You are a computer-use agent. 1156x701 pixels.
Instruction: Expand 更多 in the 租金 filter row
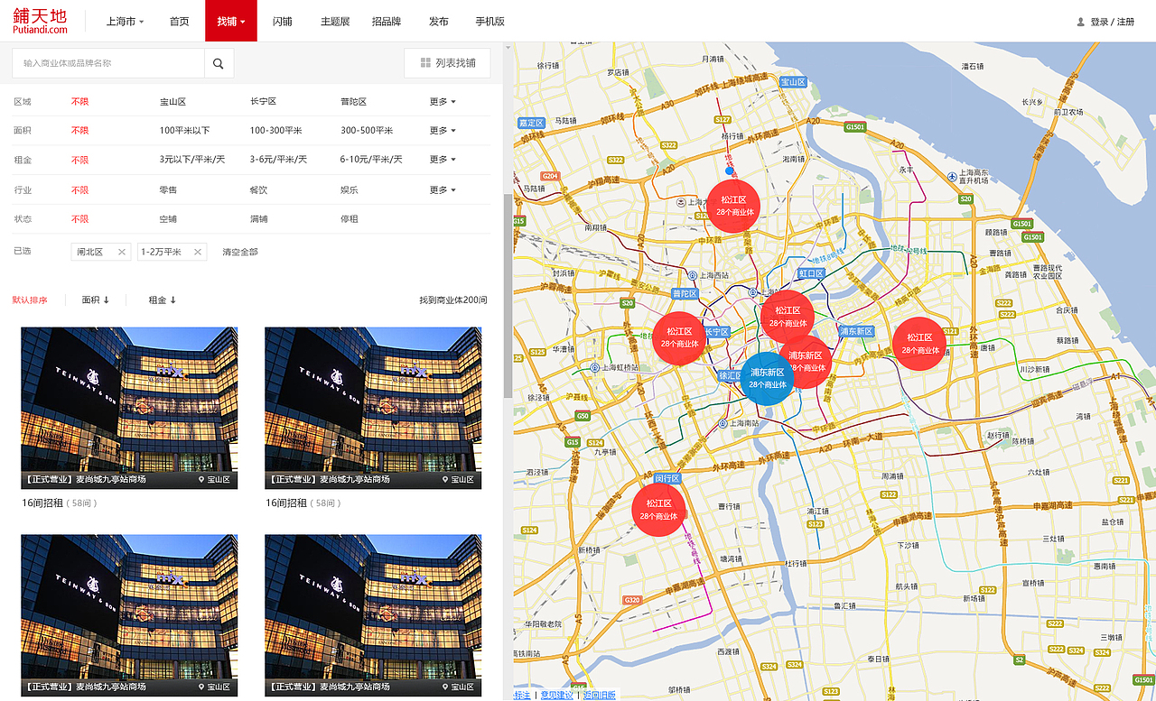point(443,160)
